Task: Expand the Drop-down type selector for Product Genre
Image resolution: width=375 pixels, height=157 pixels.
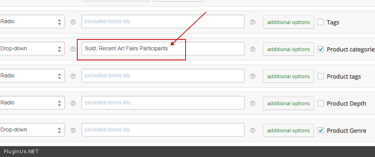Action: (31, 130)
